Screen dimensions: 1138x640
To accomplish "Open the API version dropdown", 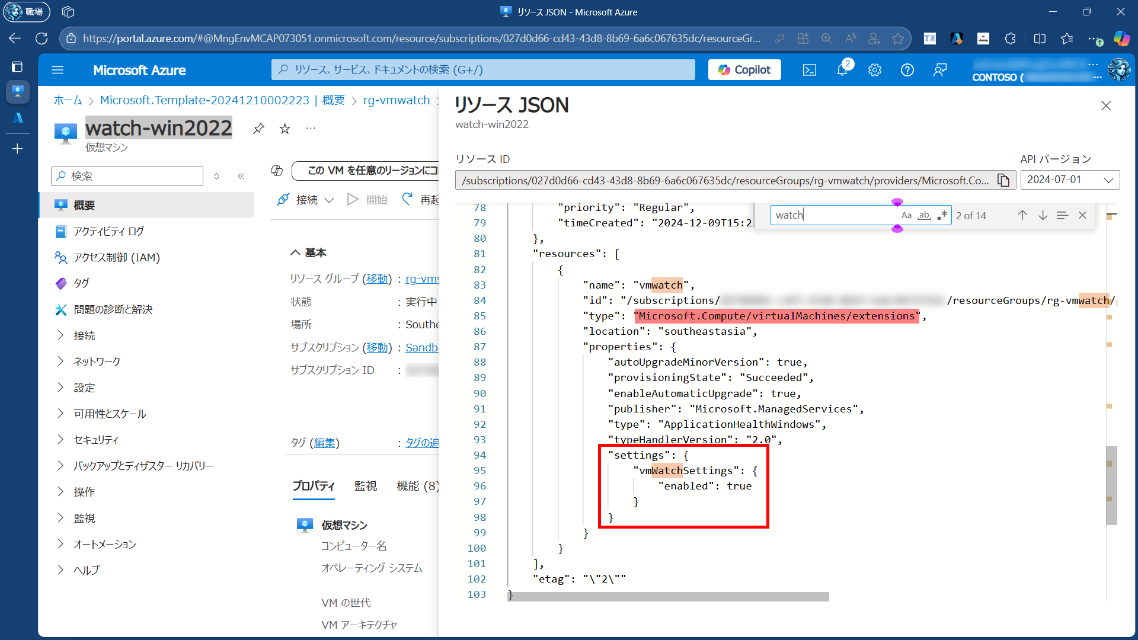I will (x=1070, y=180).
